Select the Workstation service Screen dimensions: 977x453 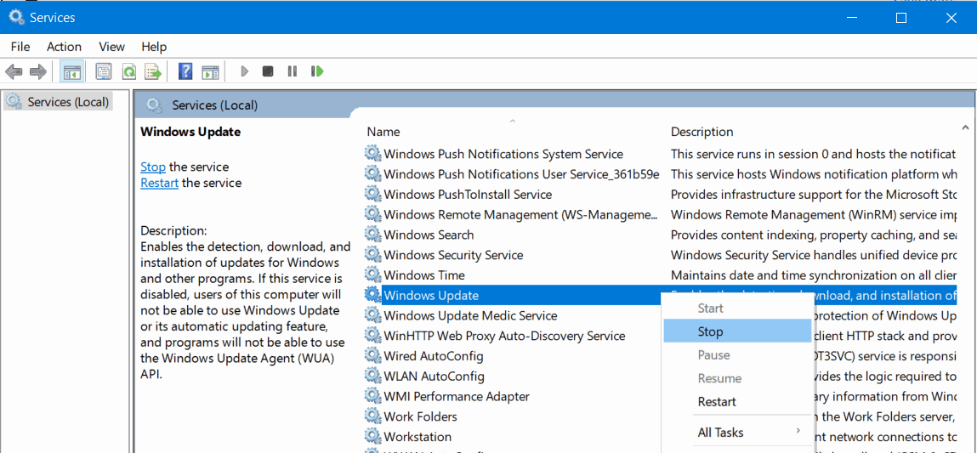click(x=417, y=437)
